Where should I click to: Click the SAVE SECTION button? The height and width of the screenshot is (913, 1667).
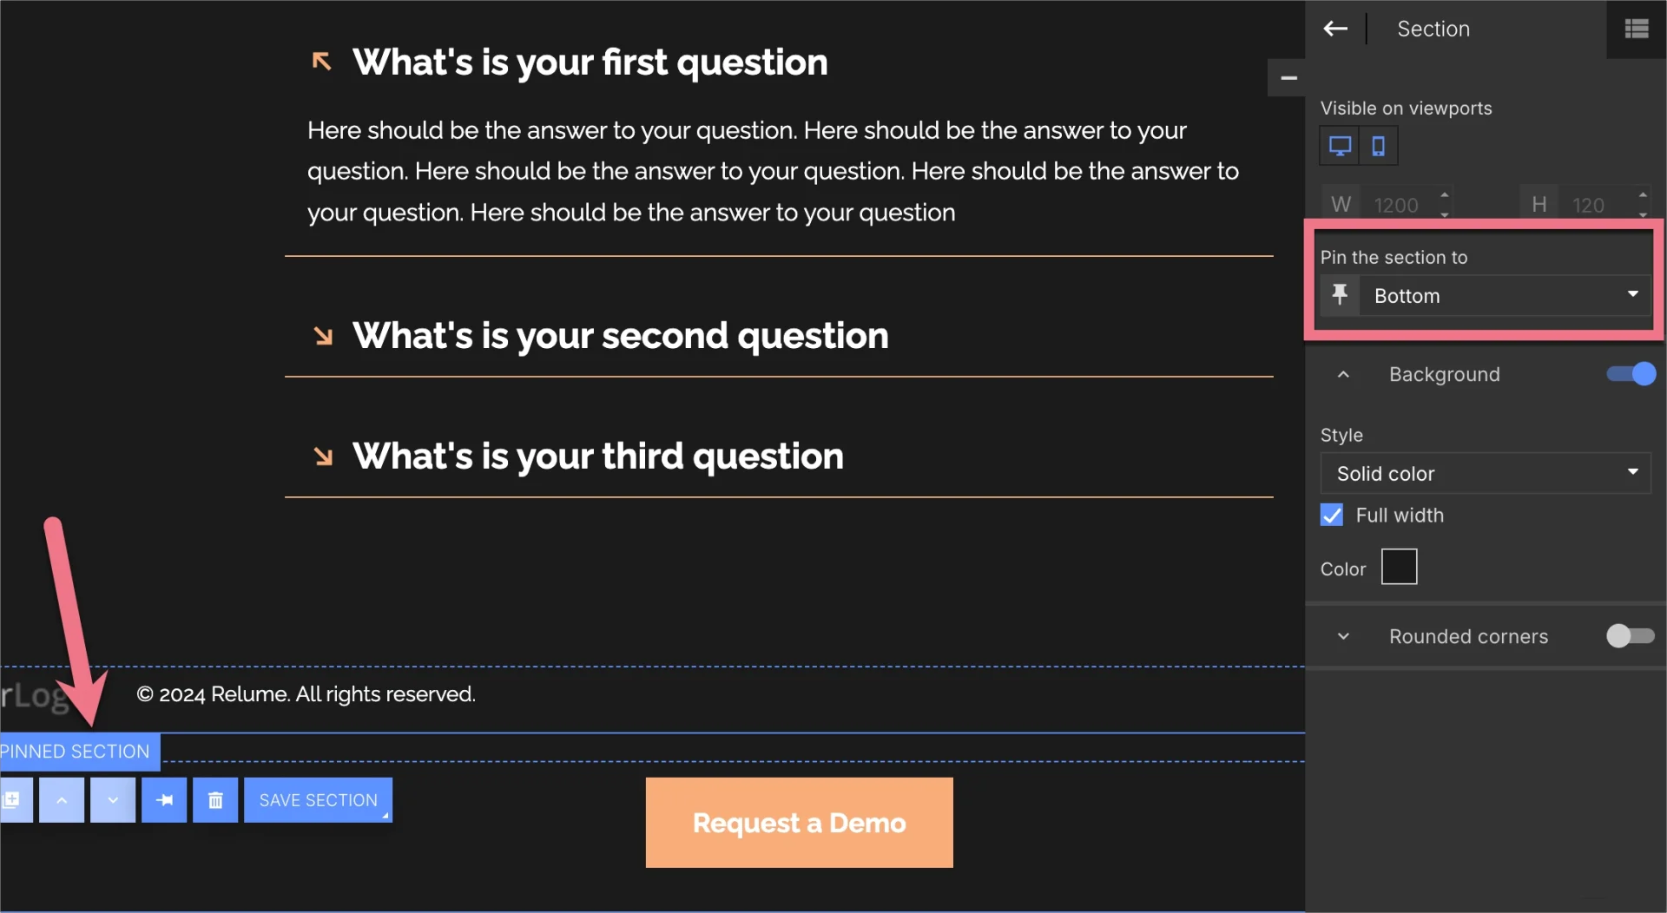click(x=318, y=799)
